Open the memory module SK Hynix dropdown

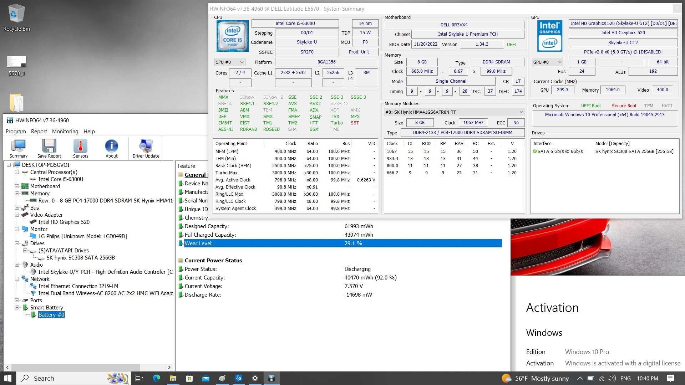coord(454,112)
